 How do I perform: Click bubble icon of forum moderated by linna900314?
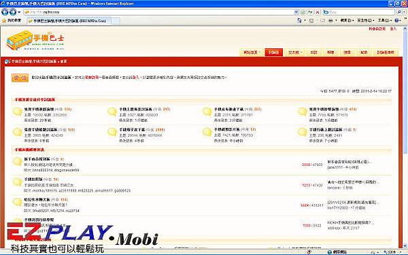tap(18, 162)
